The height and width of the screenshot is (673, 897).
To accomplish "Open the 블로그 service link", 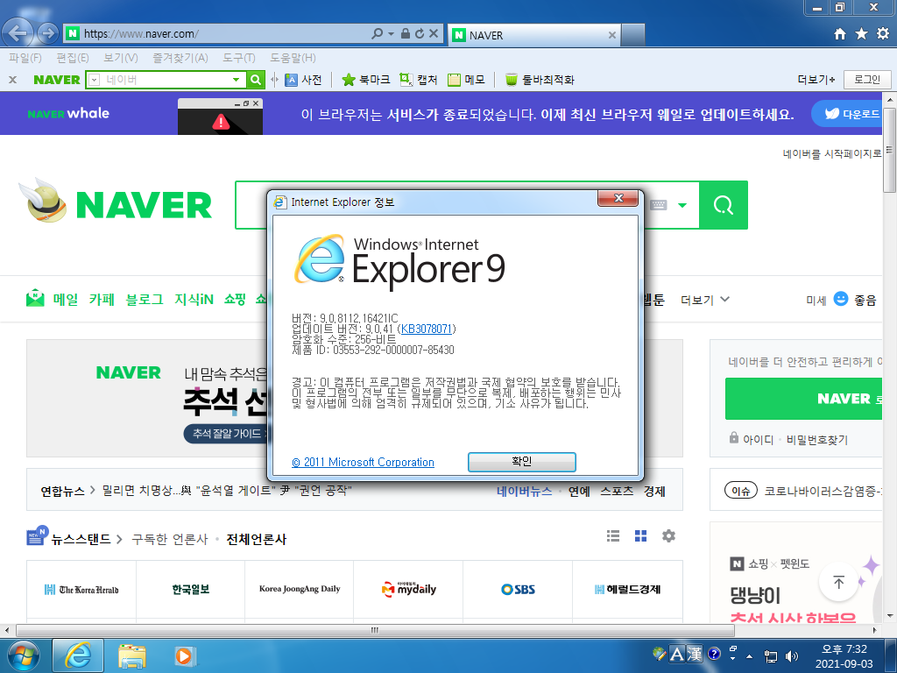I will pyautogui.click(x=145, y=300).
